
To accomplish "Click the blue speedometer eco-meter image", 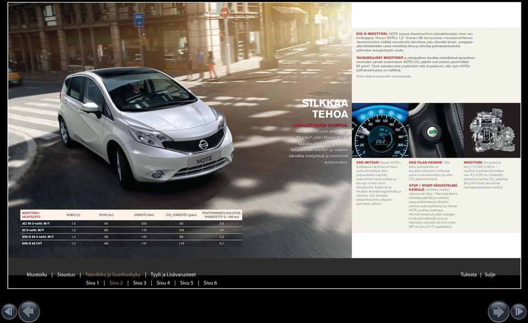I will [x=380, y=131].
